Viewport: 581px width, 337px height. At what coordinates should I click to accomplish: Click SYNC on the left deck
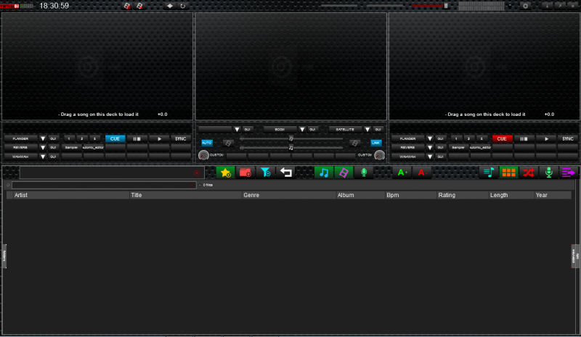coord(181,138)
